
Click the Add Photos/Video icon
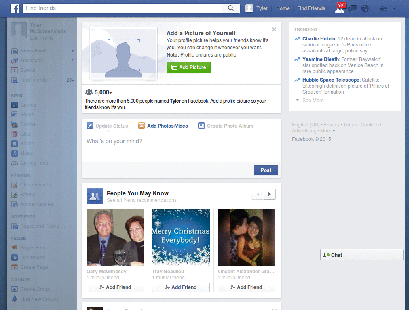pos(142,126)
